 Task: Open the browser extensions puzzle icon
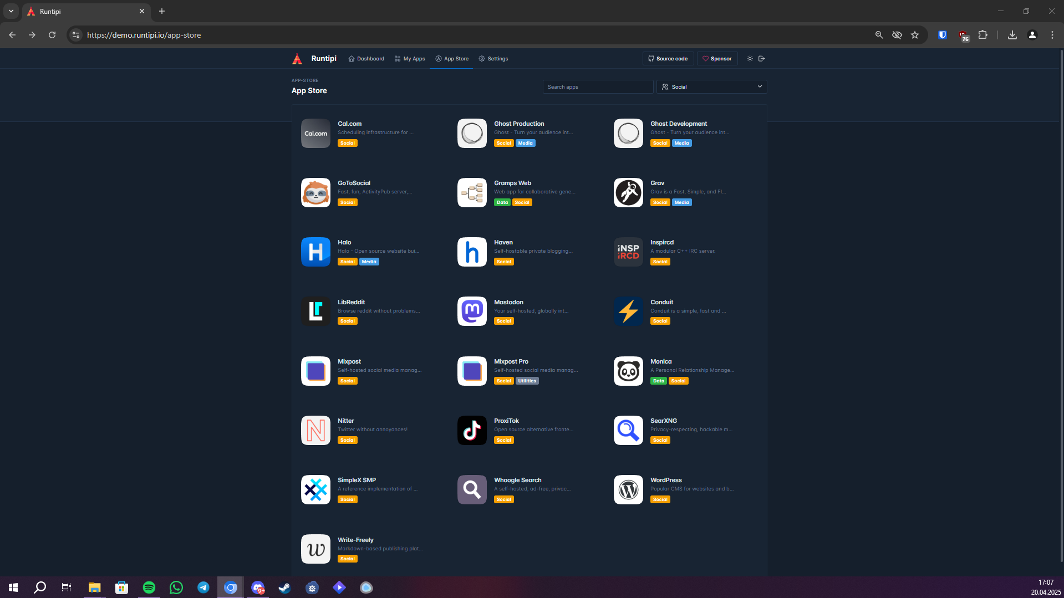[982, 35]
